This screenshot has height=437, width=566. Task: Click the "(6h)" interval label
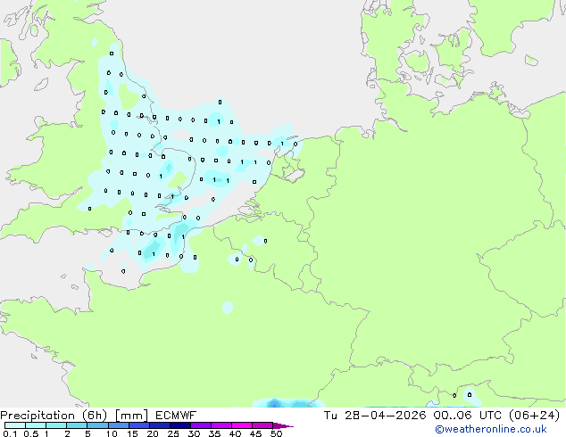click(x=95, y=416)
